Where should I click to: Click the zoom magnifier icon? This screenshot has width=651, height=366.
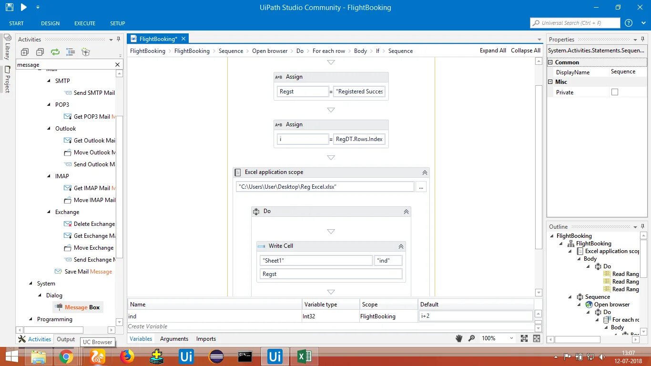point(472,338)
